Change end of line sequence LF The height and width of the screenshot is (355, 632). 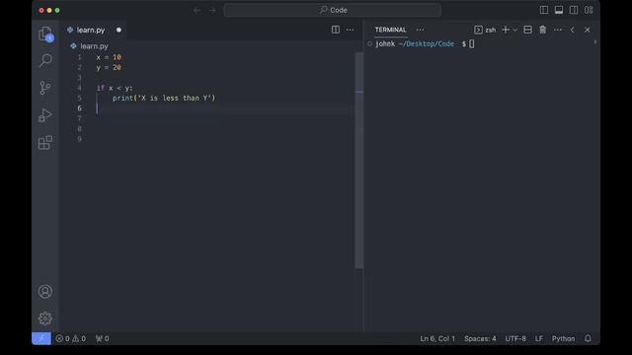coord(539,338)
